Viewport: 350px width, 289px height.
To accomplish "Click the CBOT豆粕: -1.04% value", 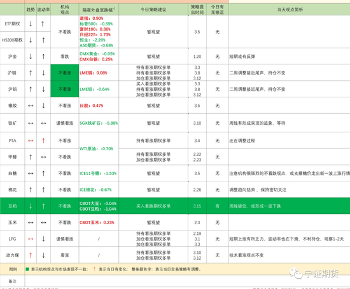I will (x=98, y=209).
